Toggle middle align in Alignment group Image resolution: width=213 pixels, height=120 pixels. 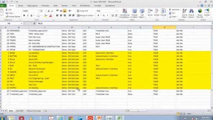(61, 11)
